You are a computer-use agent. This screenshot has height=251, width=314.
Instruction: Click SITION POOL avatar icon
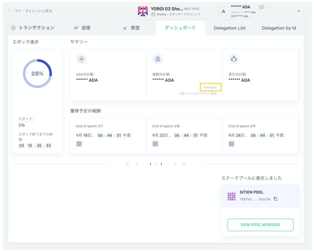(232, 196)
